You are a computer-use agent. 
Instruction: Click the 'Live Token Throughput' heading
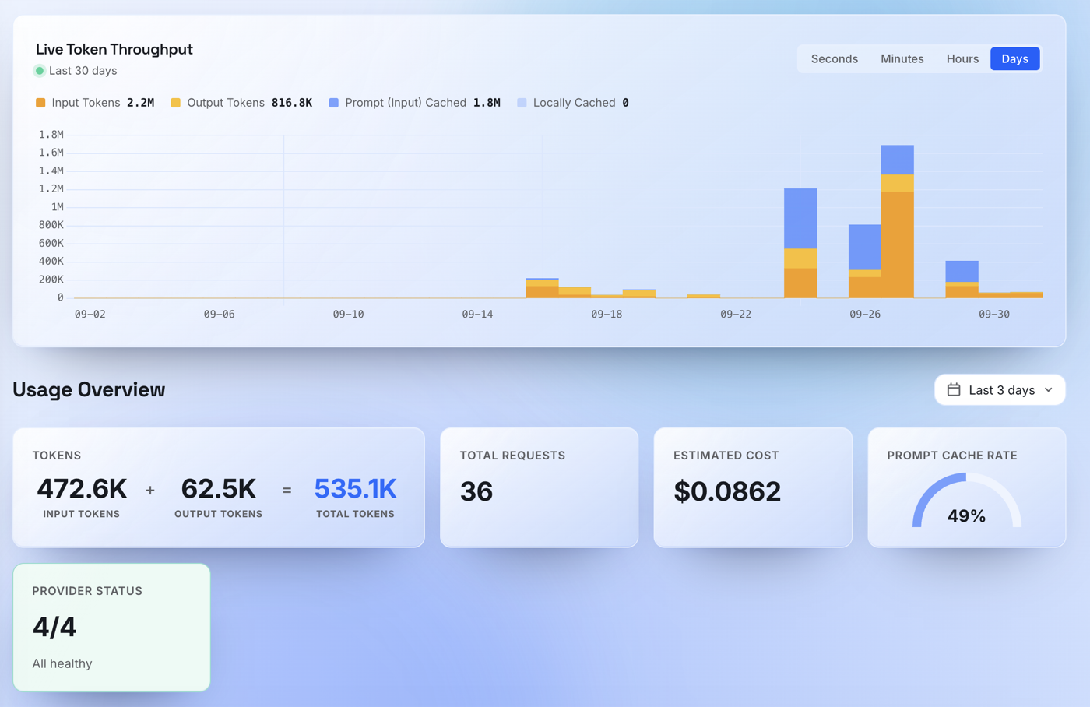[114, 49]
